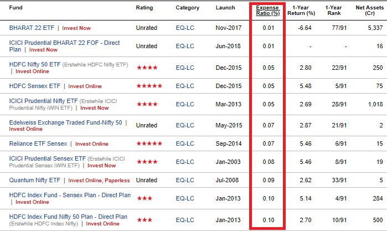Click three-star rating of HDFC Index Nifty 50 Plan
Image resolution: width=387 pixels, height=231 pixels.
coord(145,220)
